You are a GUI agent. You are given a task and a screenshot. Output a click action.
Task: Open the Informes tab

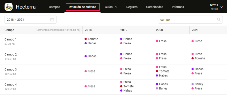click(x=178, y=7)
